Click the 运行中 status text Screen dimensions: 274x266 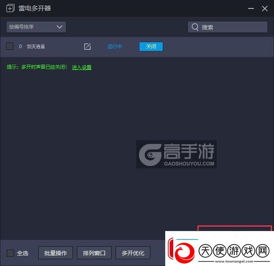click(114, 47)
